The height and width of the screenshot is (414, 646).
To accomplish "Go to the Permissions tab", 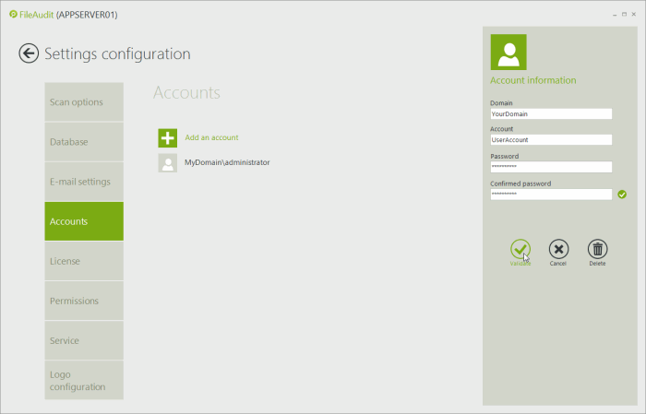I will point(84,301).
